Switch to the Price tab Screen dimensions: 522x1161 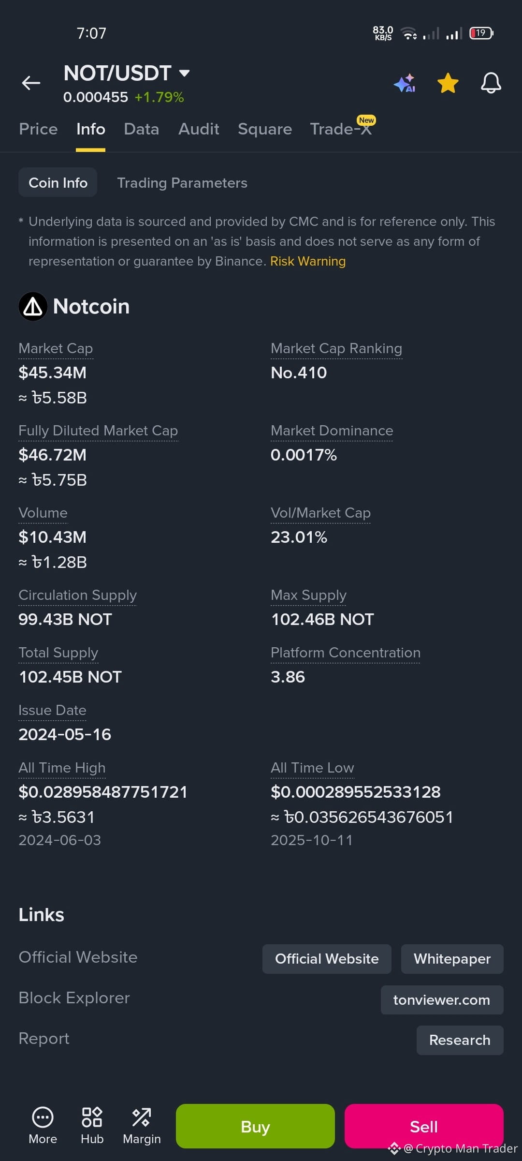[x=38, y=129]
